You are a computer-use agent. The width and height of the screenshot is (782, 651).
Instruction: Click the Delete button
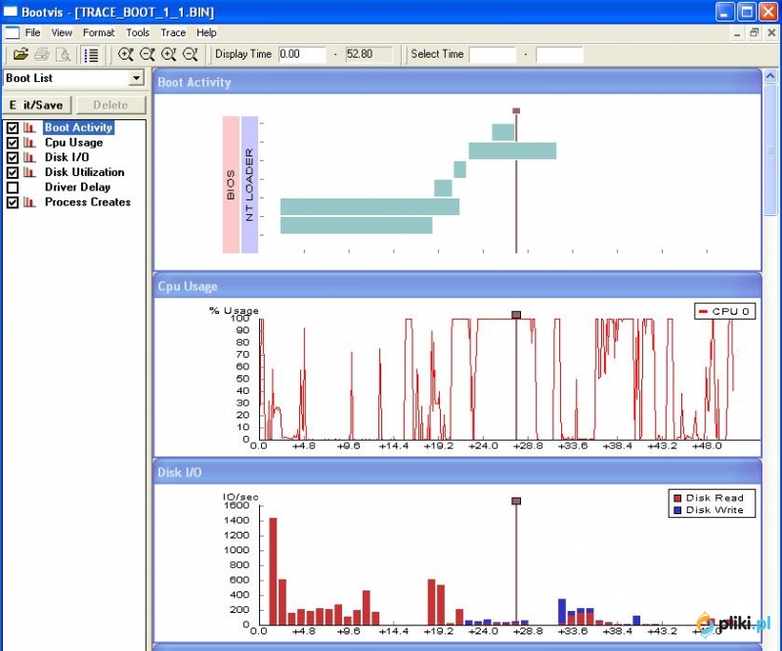tap(110, 106)
